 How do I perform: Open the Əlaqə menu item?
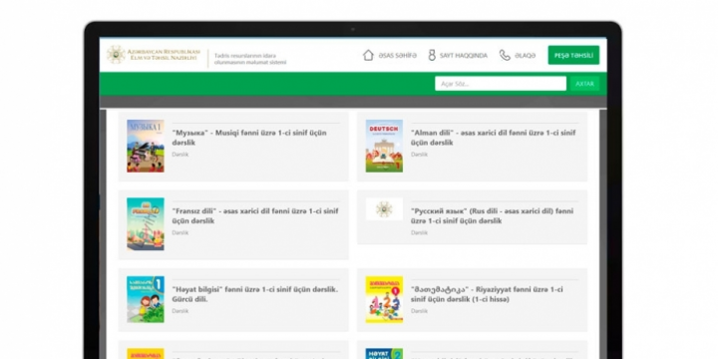(x=526, y=56)
